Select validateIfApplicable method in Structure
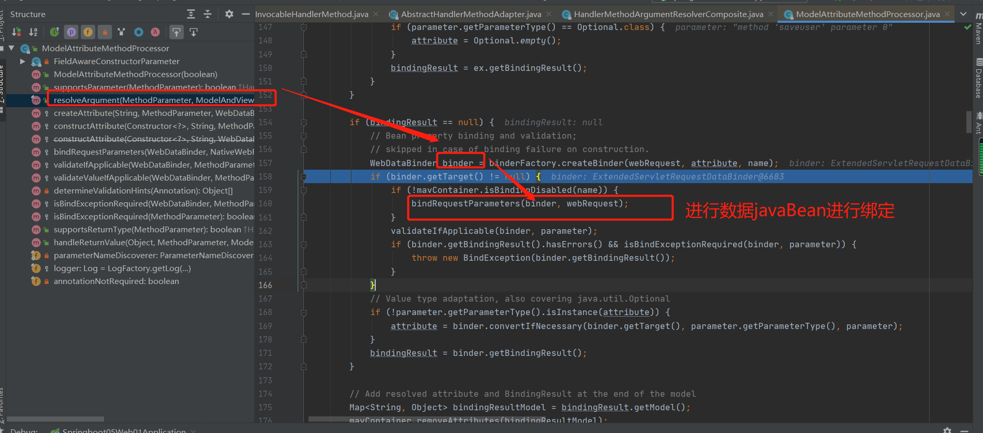 154,165
